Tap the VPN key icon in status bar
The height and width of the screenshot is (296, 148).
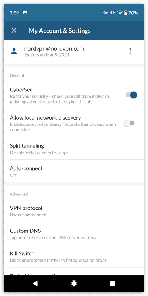click(106, 13)
